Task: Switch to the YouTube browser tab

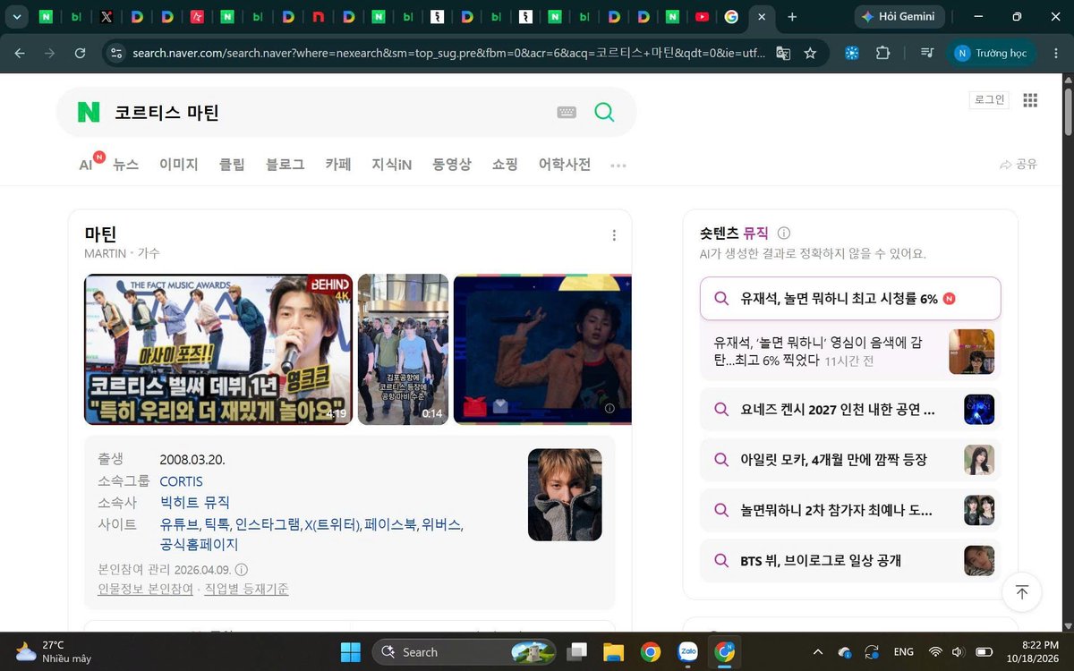Action: 702,17
